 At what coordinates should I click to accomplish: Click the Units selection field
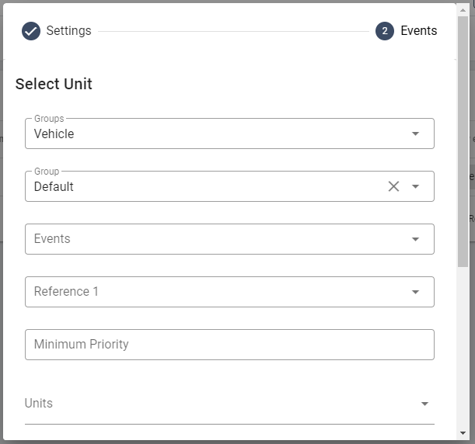tap(218, 404)
